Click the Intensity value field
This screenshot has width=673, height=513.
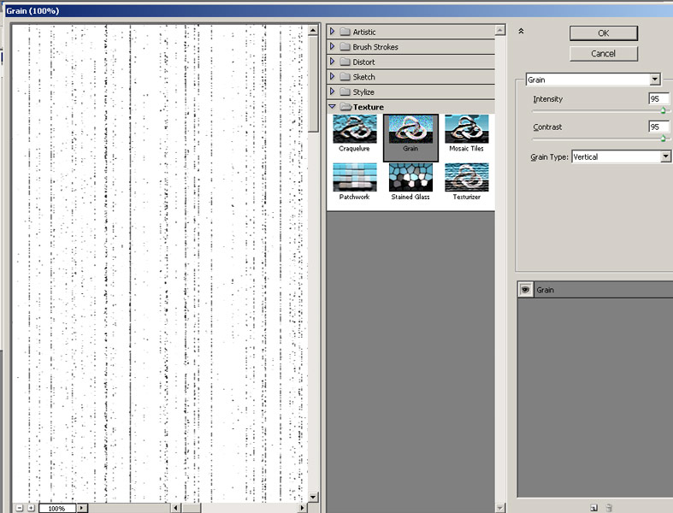point(658,99)
